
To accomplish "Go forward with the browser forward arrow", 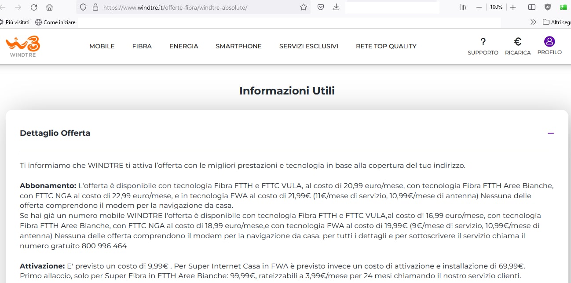I will point(18,7).
